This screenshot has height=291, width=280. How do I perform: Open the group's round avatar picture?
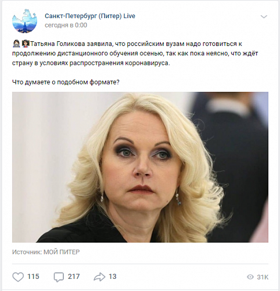tap(24, 21)
